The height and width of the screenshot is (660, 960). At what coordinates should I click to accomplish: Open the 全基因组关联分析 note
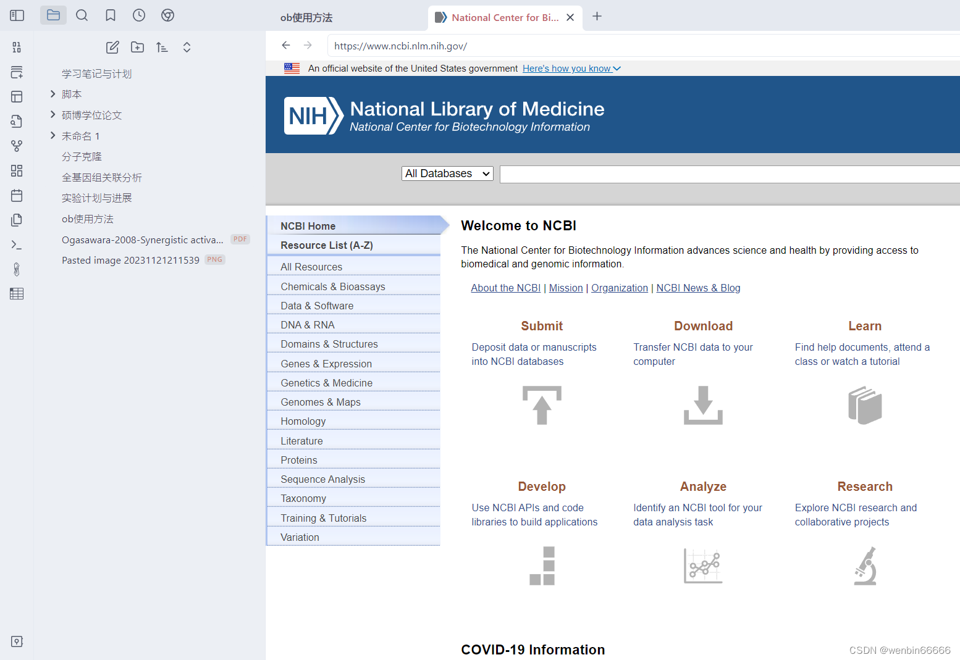101,177
